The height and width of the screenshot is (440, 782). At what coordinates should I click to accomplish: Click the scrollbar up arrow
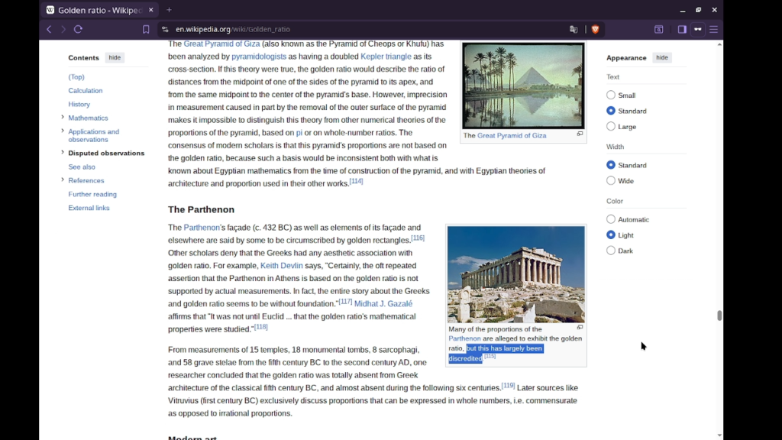click(x=719, y=44)
